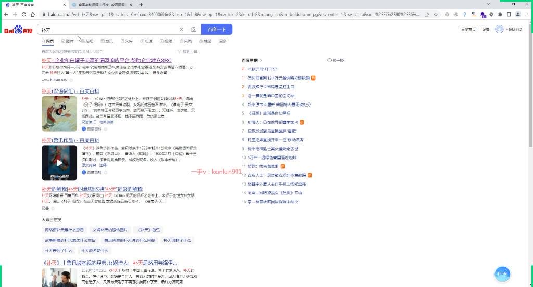This screenshot has width=533, height=287.
Task: Click related search 《补天》鲁迅
Action: click(x=148, y=230)
